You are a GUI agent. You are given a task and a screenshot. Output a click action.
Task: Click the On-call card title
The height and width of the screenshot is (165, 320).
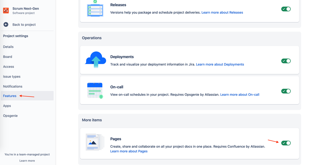click(117, 87)
